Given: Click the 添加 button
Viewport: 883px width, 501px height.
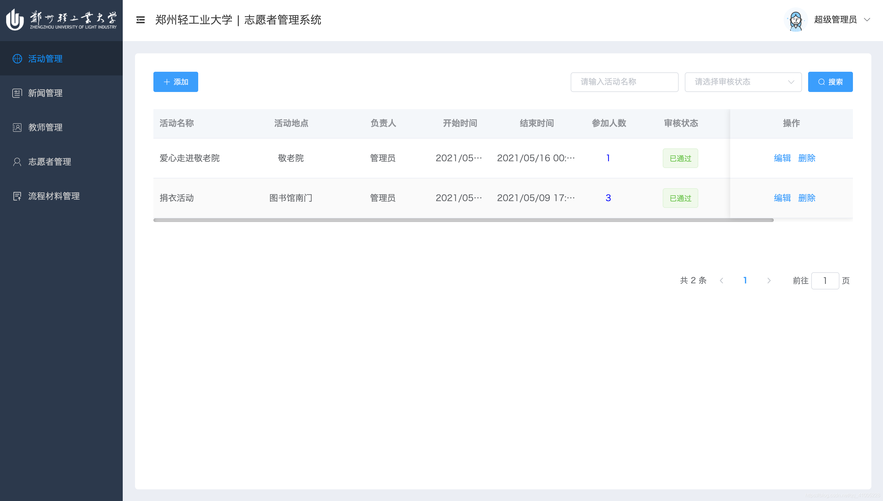Looking at the screenshot, I should 175,82.
